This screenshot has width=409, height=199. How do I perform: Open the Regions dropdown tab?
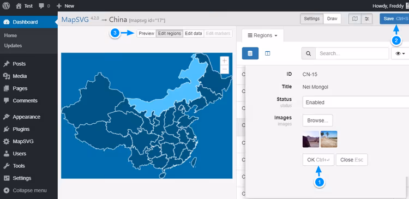262,35
